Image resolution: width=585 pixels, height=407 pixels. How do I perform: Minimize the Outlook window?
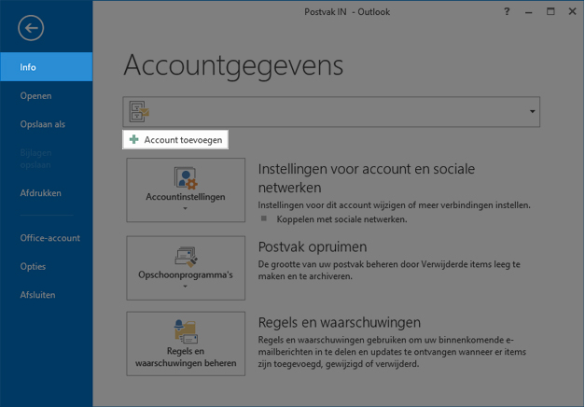[528, 12]
